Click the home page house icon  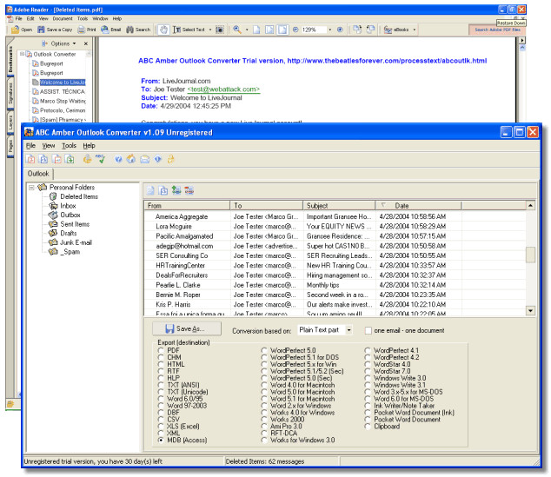131,159
